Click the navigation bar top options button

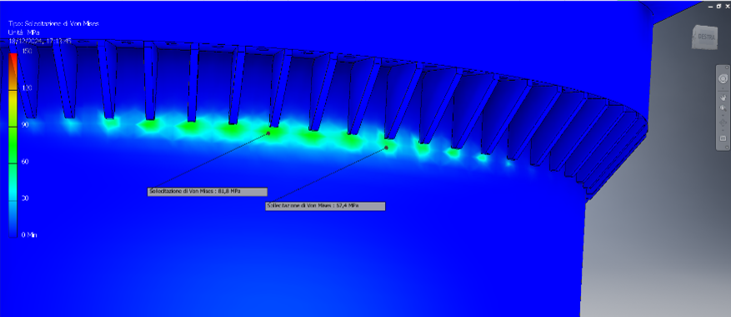[x=727, y=68]
